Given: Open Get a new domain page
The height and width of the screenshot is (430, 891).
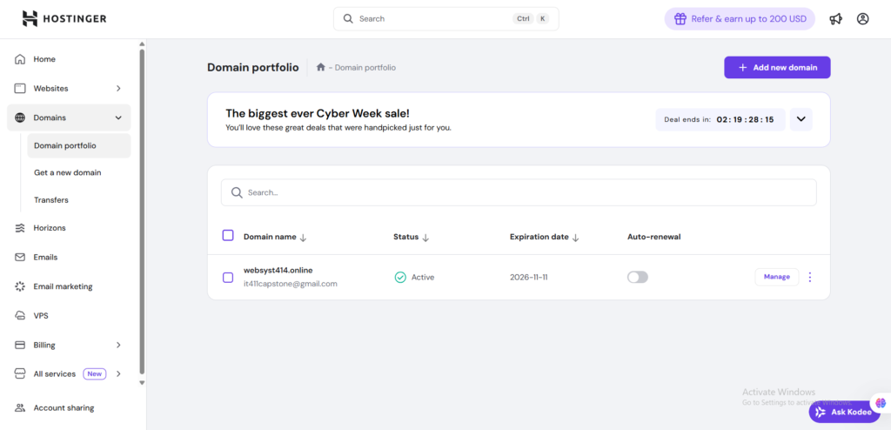Looking at the screenshot, I should [x=67, y=172].
